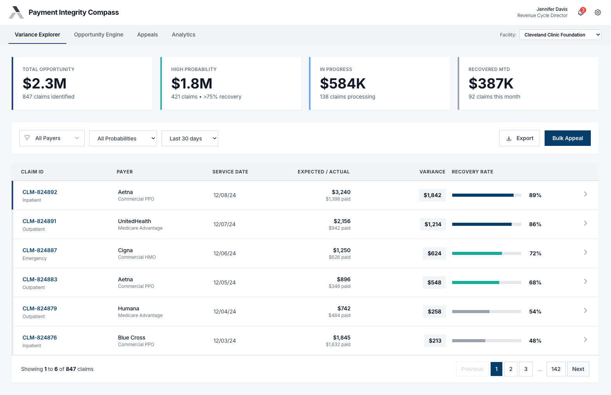Click the 12/06/24 service date
The width and height of the screenshot is (611, 395).
click(225, 253)
